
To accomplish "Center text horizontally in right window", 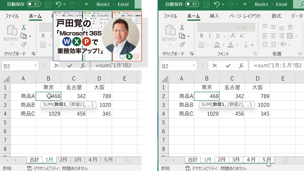I will click(273, 36).
